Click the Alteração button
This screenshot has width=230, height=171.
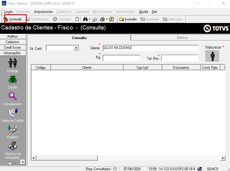(172, 19)
